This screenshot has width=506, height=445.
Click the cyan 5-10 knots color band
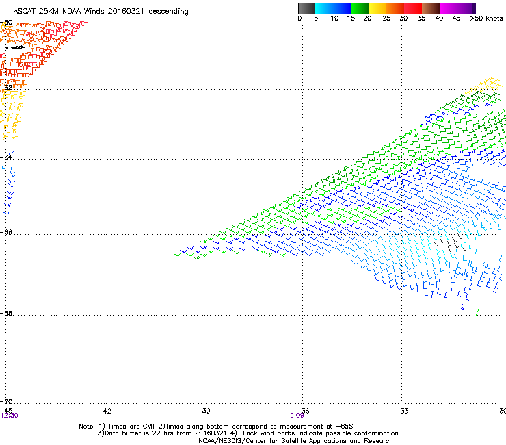click(324, 8)
